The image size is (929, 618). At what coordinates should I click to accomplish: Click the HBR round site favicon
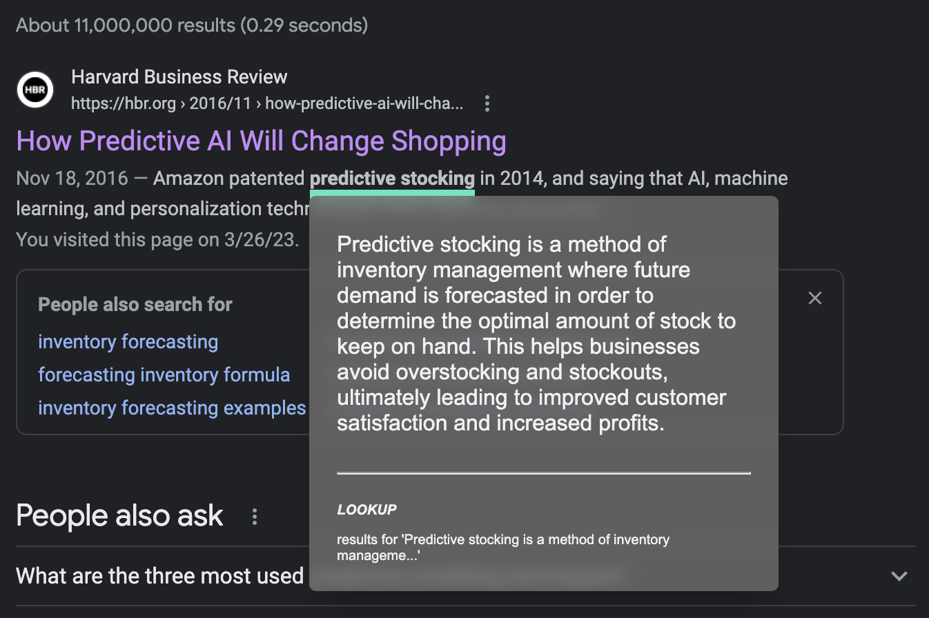(x=35, y=90)
